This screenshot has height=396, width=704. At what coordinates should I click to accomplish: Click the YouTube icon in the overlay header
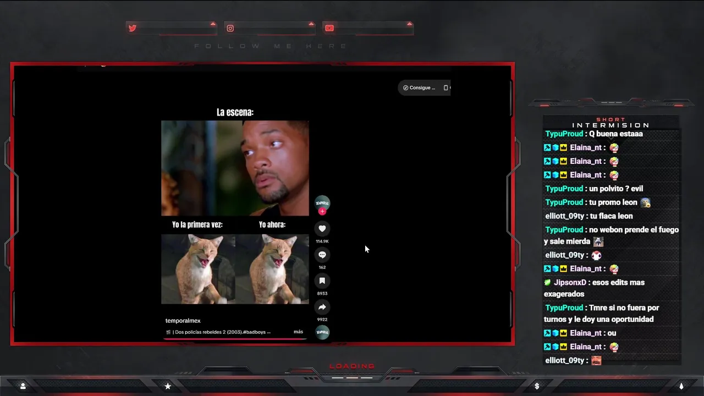coord(329,28)
